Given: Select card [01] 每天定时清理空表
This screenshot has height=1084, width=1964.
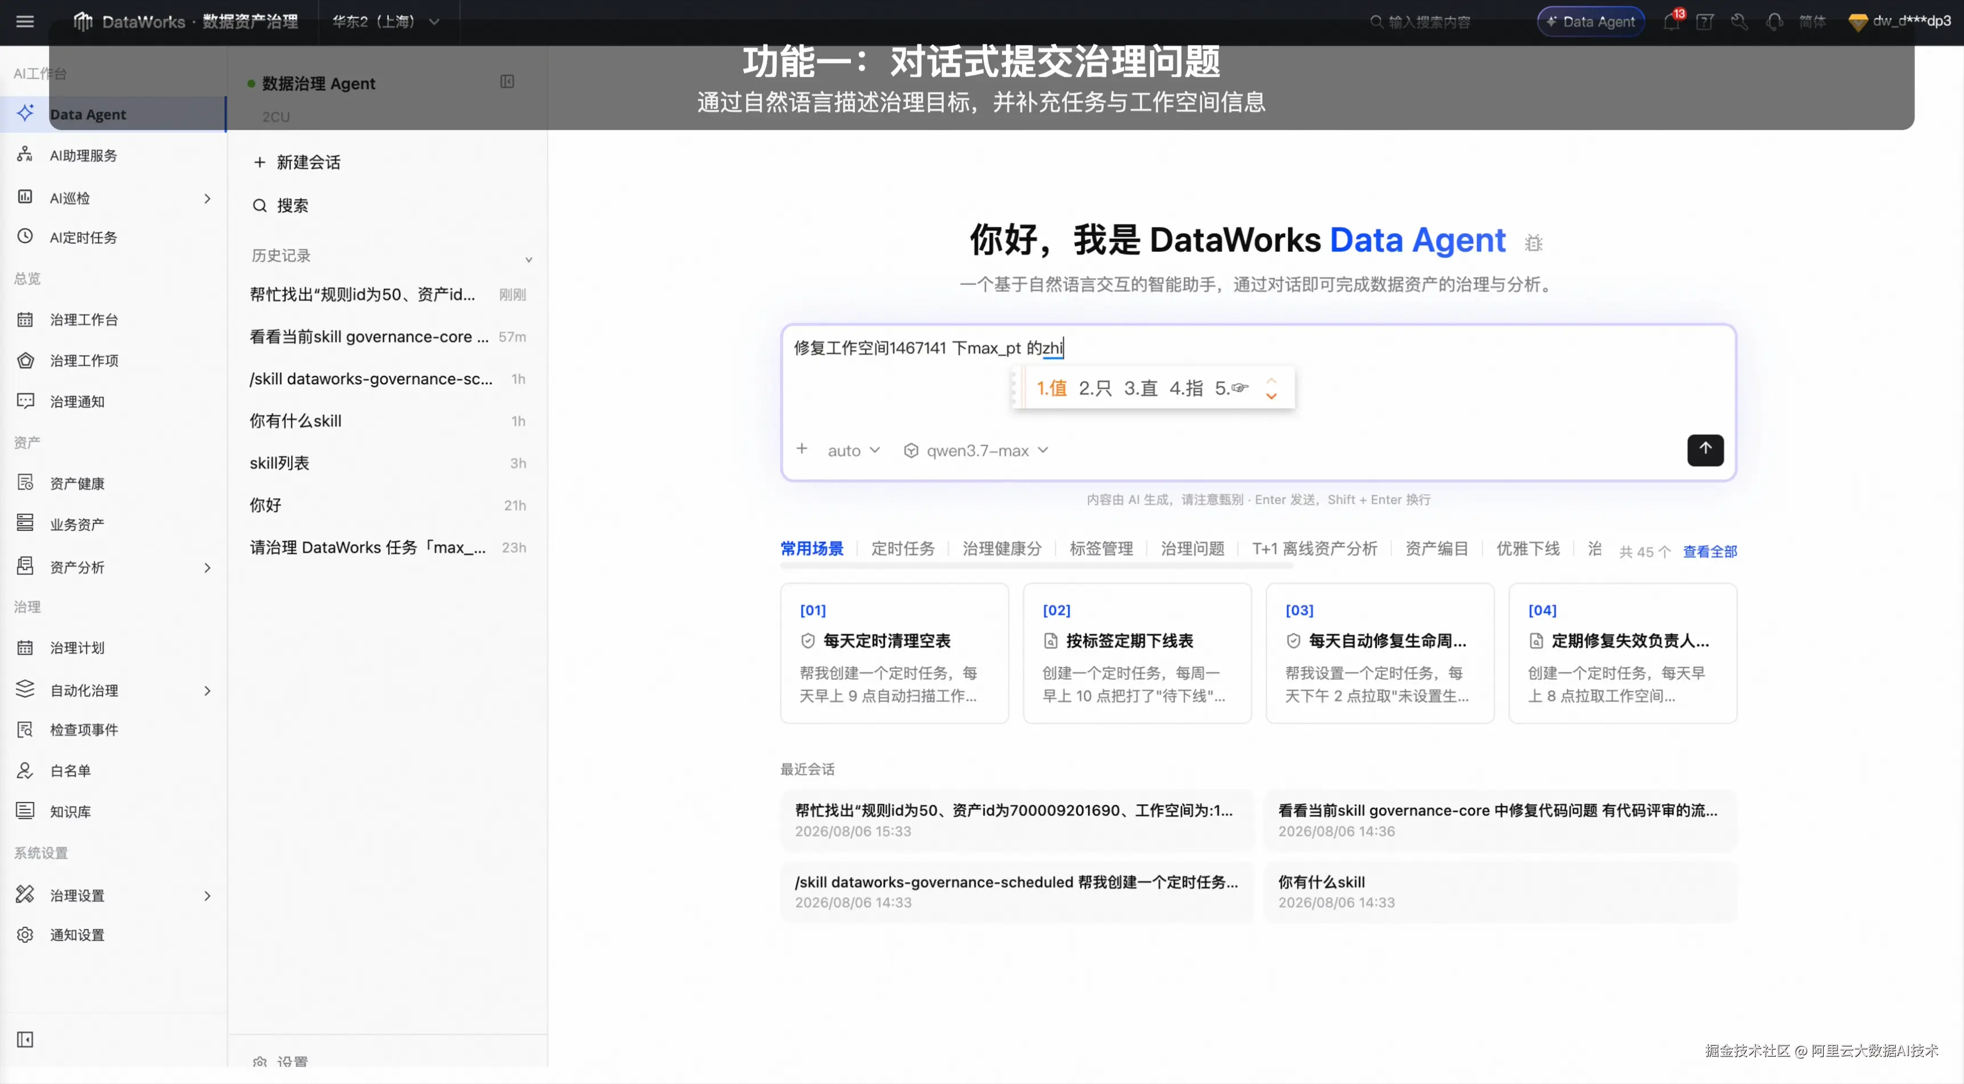Looking at the screenshot, I should 894,653.
